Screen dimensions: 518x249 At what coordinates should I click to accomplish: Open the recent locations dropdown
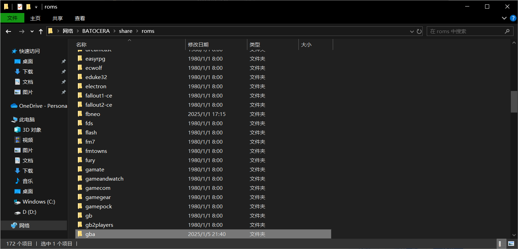pos(32,31)
